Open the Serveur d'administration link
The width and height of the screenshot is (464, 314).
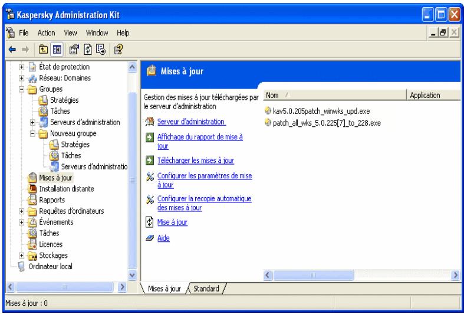[x=192, y=122]
